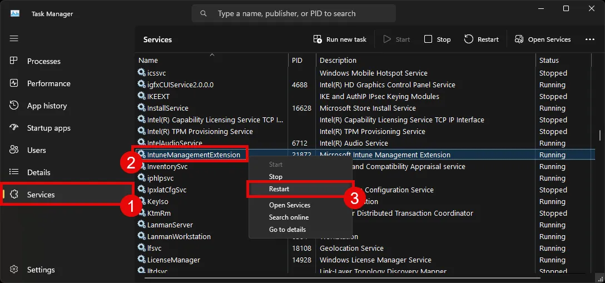Select the lfsvc service gear icon
Image resolution: width=605 pixels, height=283 pixels.
142,247
